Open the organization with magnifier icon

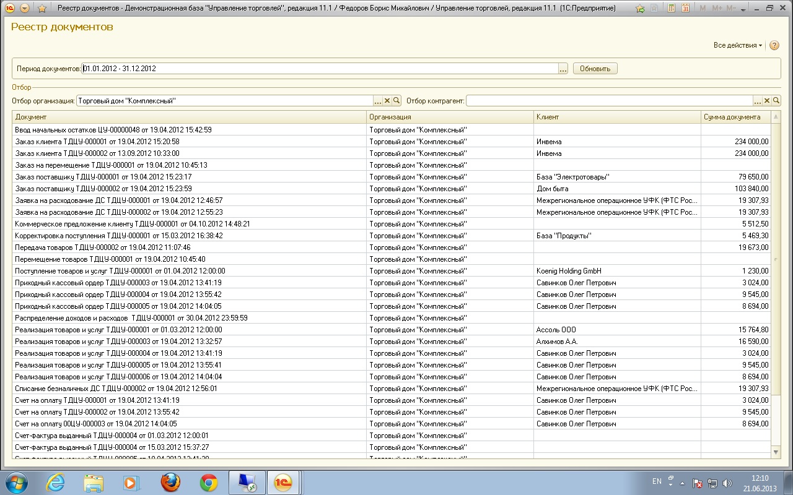396,100
